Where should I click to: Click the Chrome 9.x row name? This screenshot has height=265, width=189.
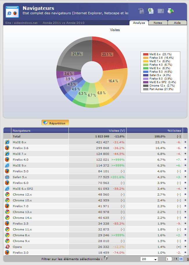click(21, 241)
